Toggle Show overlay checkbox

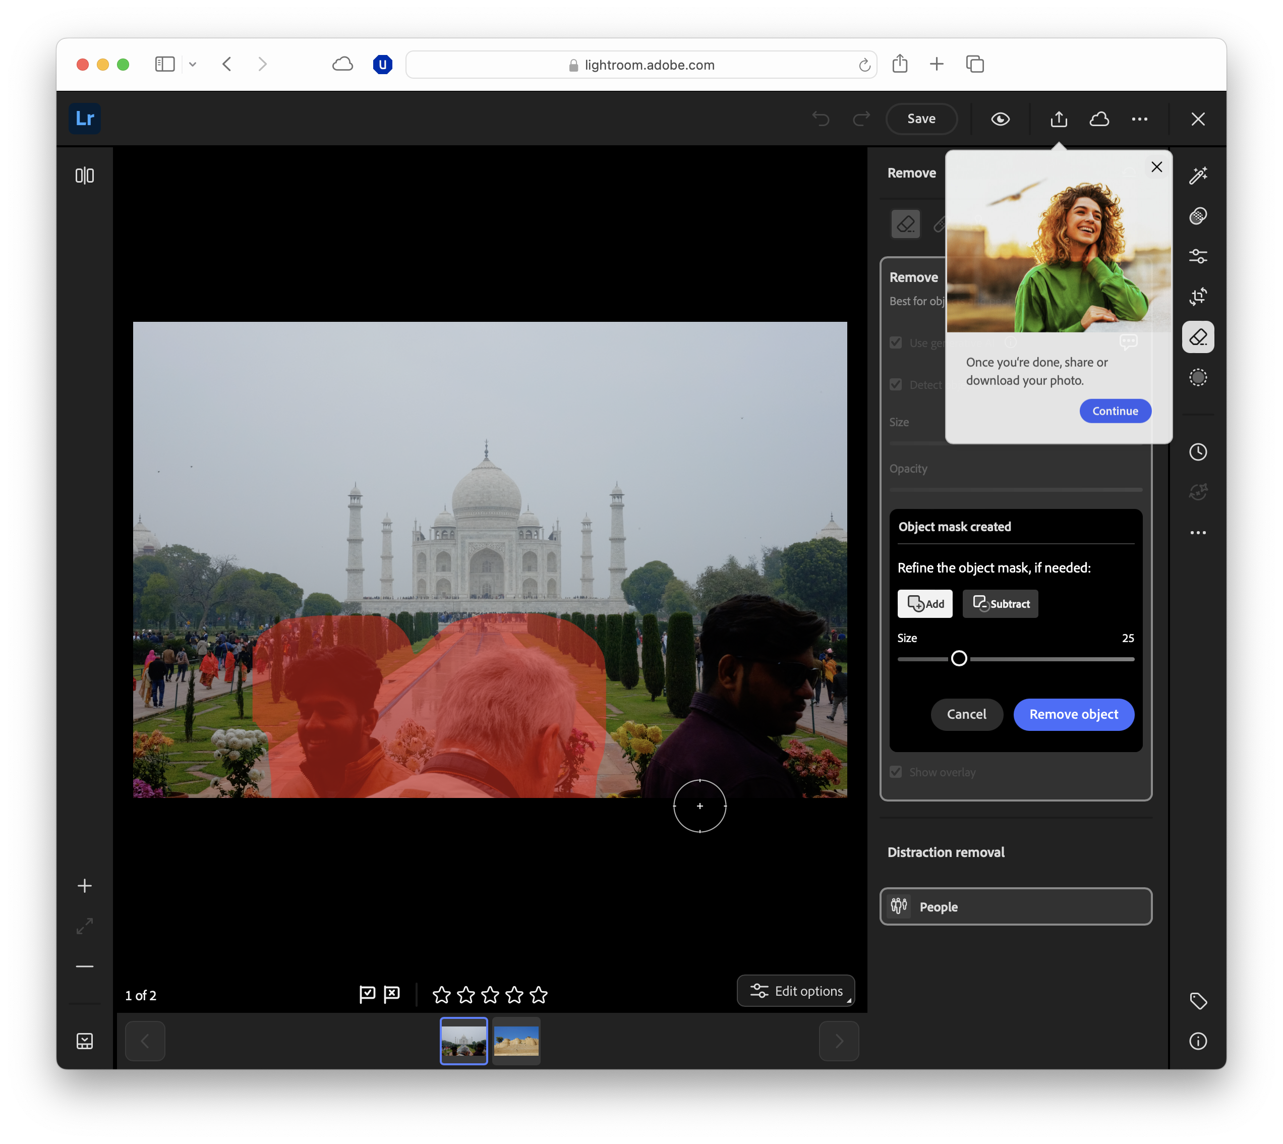pos(896,772)
